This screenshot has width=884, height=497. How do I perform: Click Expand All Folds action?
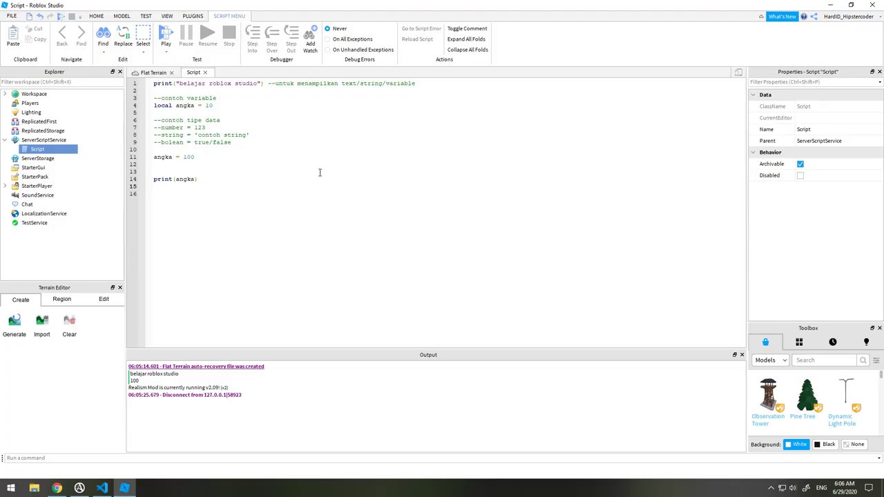[466, 39]
